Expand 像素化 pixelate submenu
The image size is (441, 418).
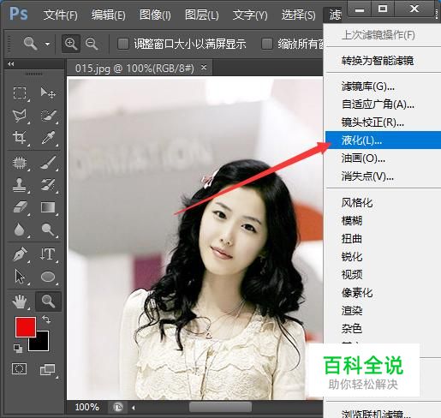click(x=383, y=293)
